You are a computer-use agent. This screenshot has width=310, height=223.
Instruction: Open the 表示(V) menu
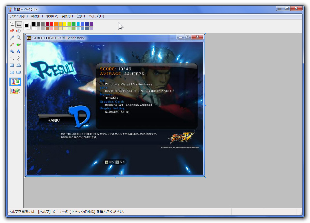52,16
